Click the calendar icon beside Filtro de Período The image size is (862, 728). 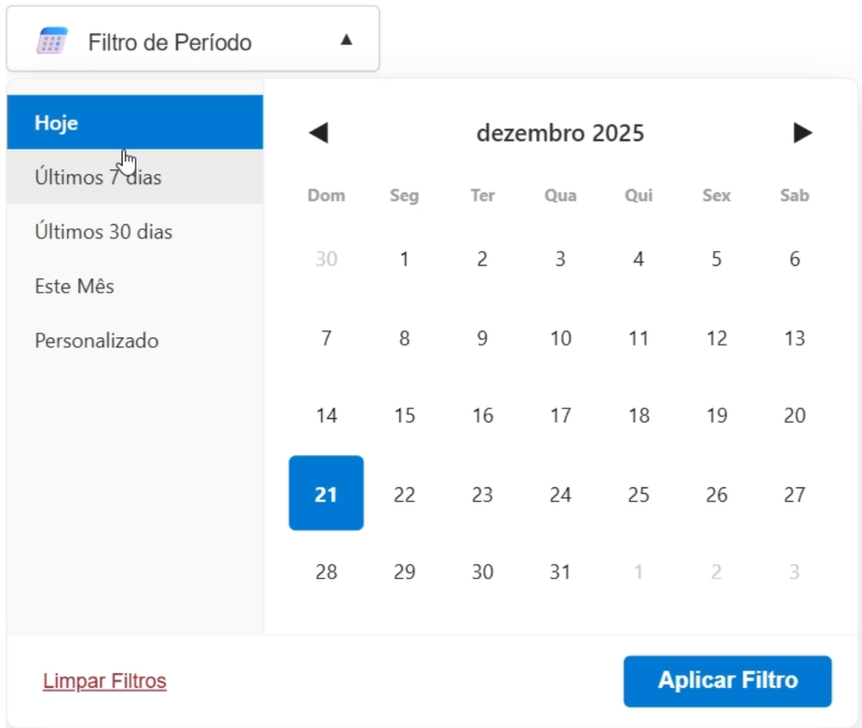52,41
